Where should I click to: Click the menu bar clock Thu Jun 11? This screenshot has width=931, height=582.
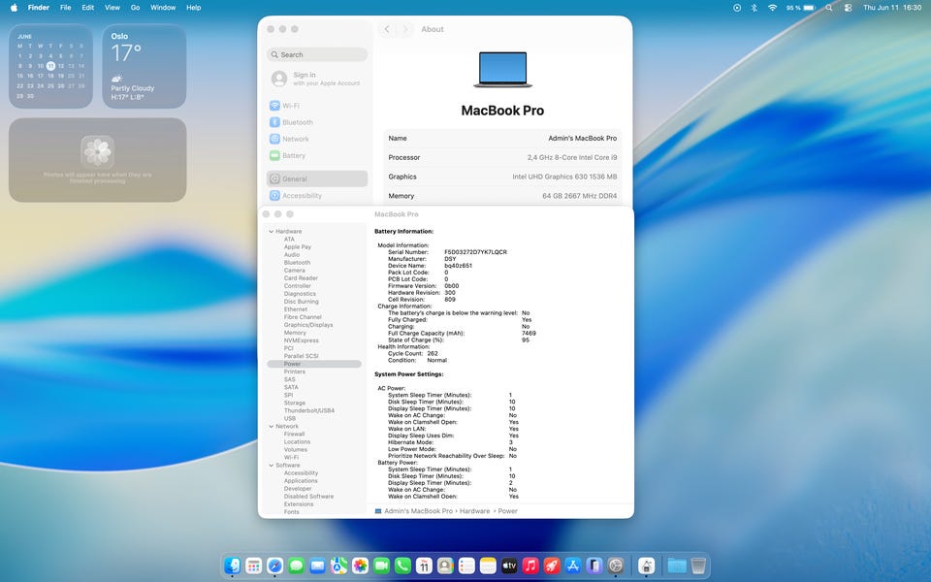click(892, 8)
